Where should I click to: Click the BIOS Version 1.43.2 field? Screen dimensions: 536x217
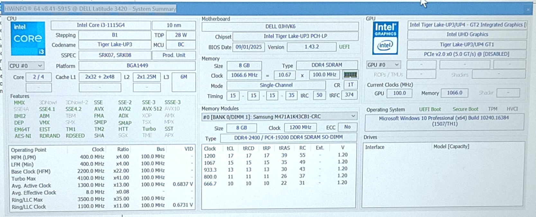click(312, 47)
